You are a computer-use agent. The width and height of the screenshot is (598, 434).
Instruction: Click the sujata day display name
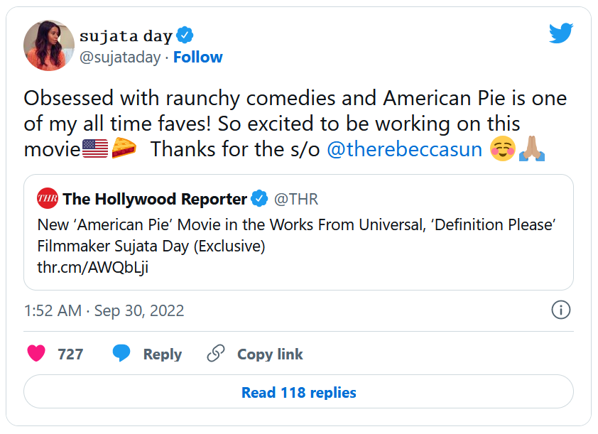click(x=125, y=36)
